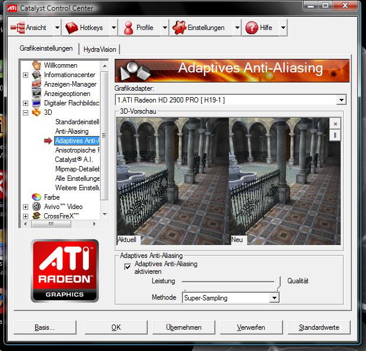Click the Leistung-Qualität slider thumb
The image size is (366, 351).
tap(277, 283)
